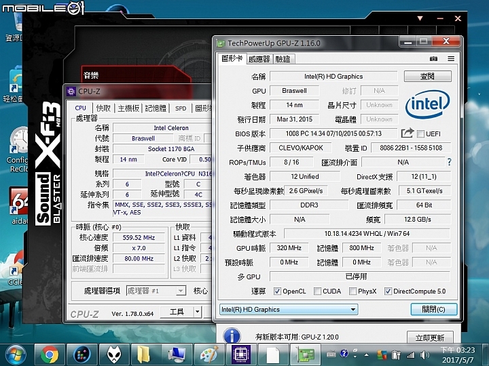Click the GPU clock 320 MHz value
Screen dimensions: 489x366
289,248
